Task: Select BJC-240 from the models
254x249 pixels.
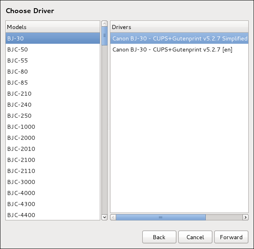Action: click(53, 105)
